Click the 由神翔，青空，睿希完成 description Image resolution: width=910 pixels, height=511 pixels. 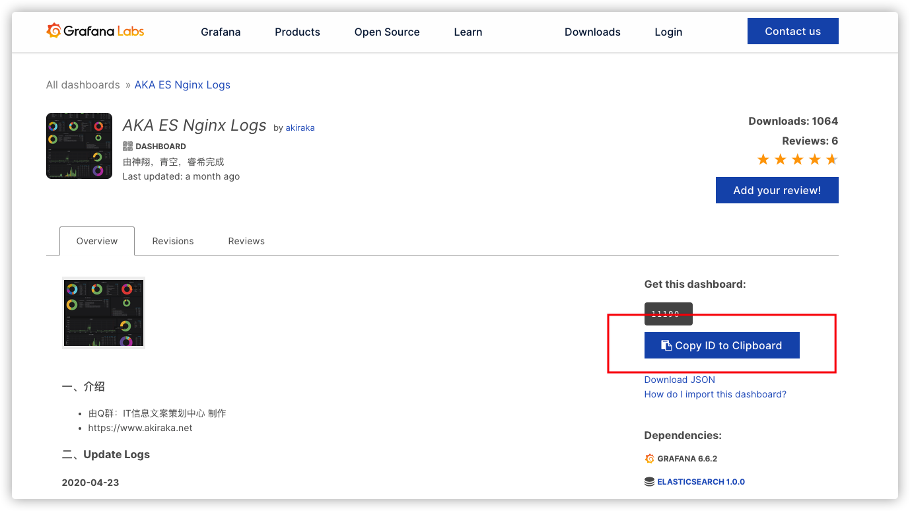point(174,162)
